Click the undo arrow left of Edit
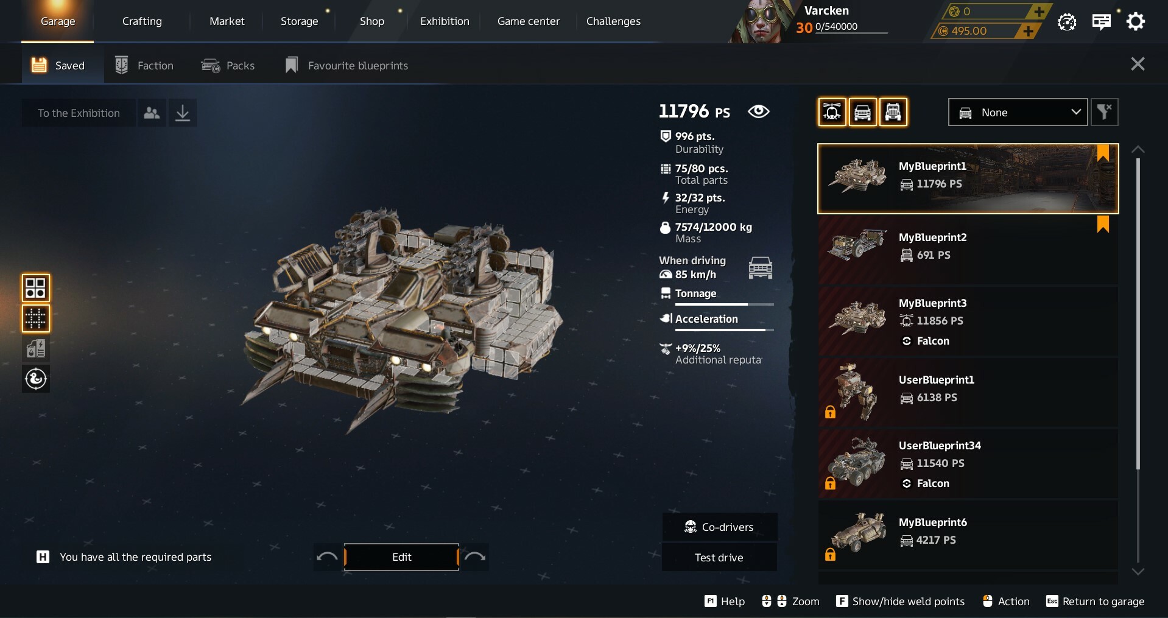This screenshot has width=1168, height=618. click(x=328, y=557)
